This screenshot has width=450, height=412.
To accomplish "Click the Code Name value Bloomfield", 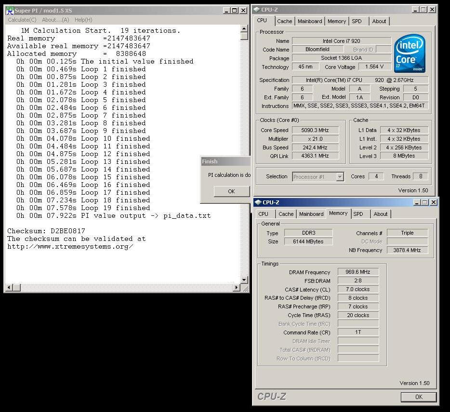I will tap(318, 49).
